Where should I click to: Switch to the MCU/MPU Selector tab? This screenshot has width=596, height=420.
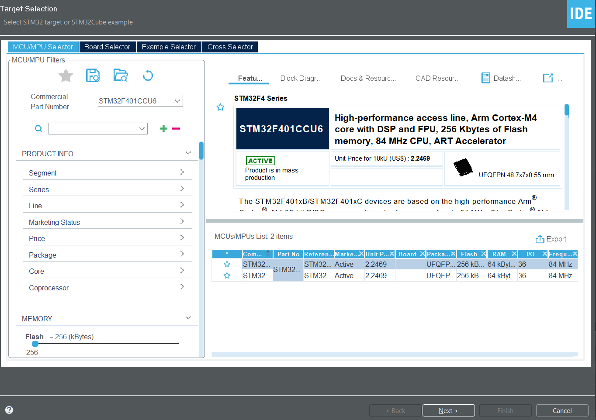click(x=43, y=47)
